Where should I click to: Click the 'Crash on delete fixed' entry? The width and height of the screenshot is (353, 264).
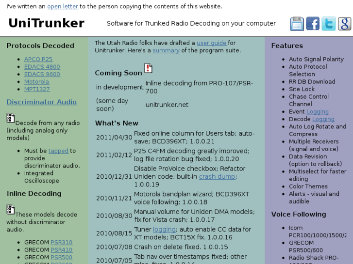point(181,247)
